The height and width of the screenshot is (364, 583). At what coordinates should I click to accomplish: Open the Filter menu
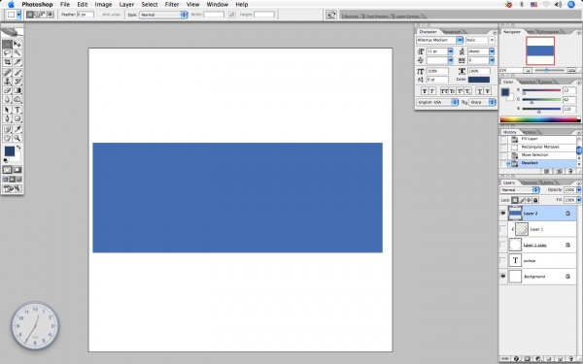(172, 5)
